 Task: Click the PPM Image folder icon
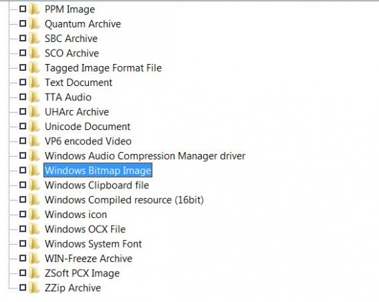(34, 9)
